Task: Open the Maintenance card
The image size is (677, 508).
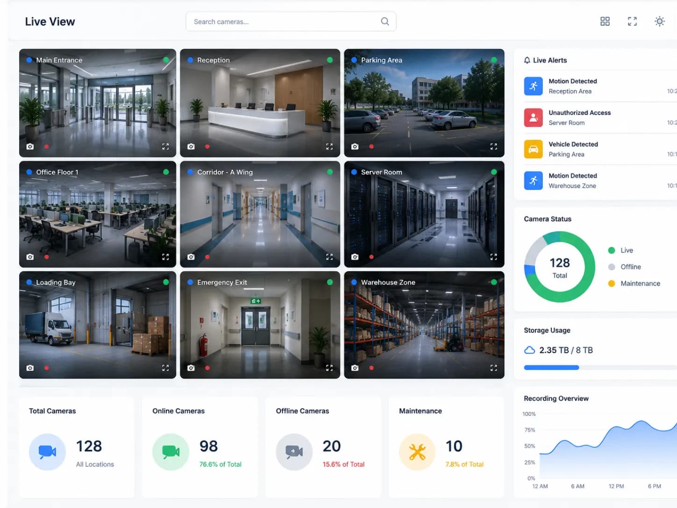Action: pos(446,447)
